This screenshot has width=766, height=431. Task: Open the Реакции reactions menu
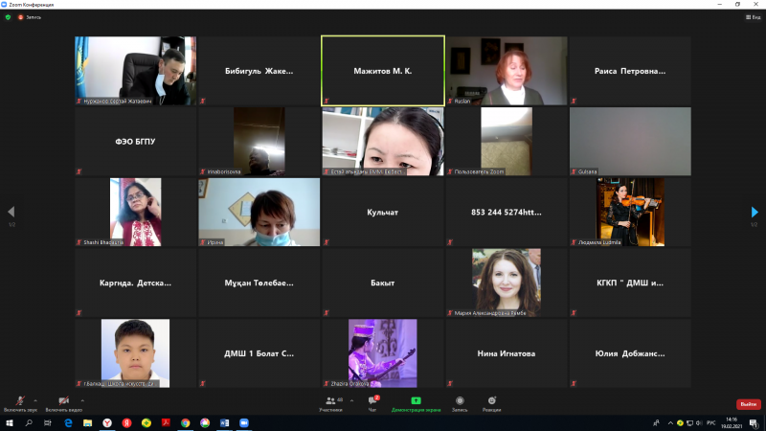[x=491, y=402]
